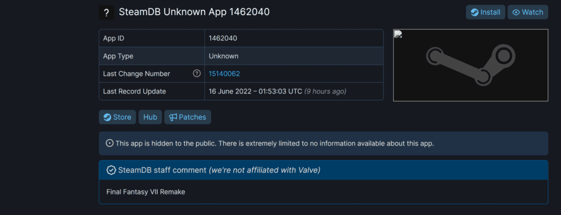Click the verified checkmark badge in staff comment
This screenshot has height=215, width=561.
[x=111, y=170]
